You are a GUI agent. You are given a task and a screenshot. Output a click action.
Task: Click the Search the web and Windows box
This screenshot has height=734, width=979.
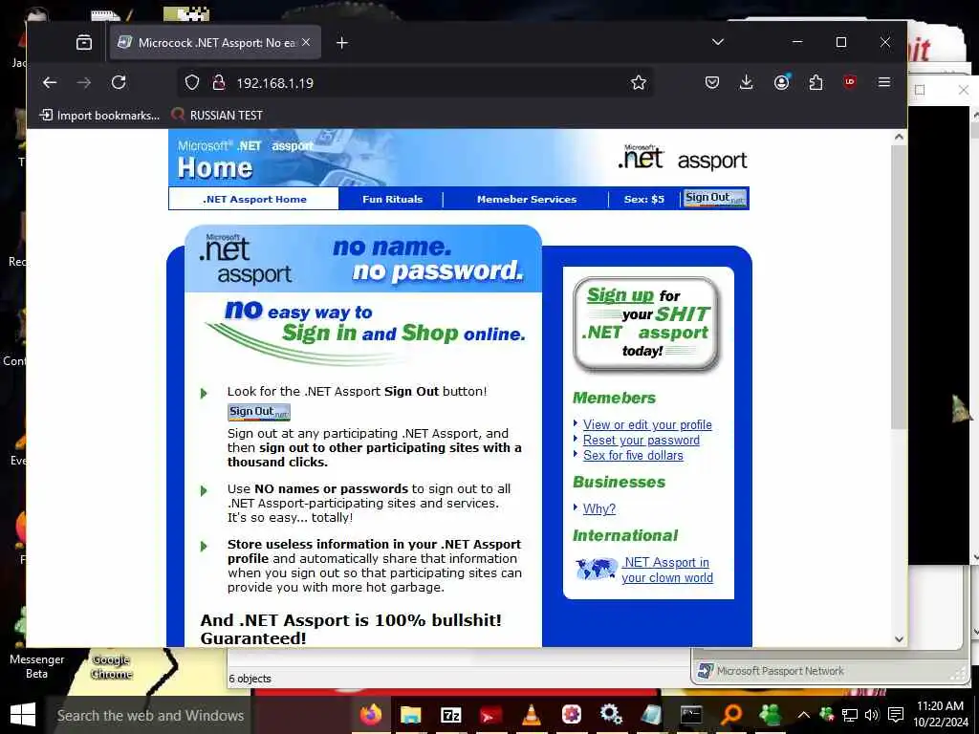pos(149,715)
